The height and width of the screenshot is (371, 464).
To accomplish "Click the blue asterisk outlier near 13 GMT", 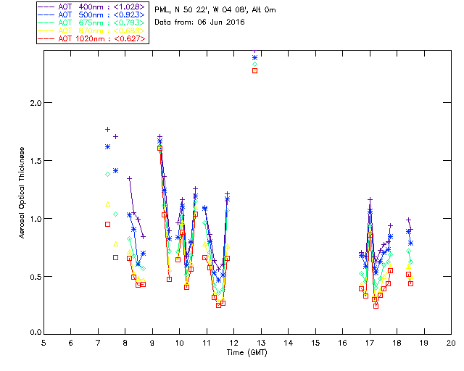I will coord(254,57).
